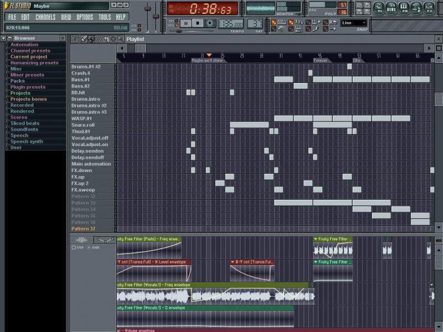Image resolution: width=443 pixels, height=332 pixels.
Task: Click the main volume slider
Action: coord(148,8)
